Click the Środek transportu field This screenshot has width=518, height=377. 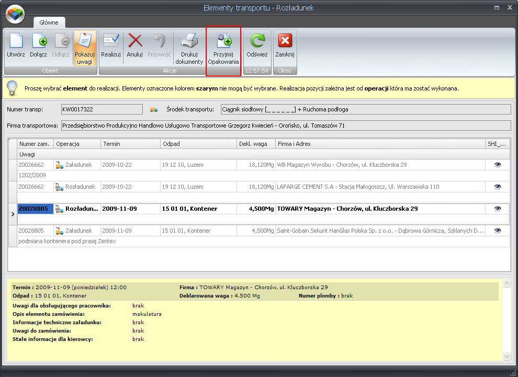[x=366, y=109]
